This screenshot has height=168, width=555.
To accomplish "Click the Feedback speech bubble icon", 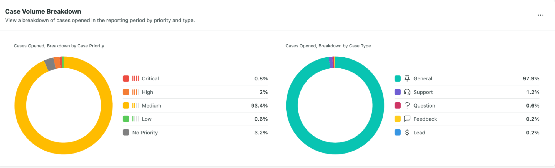I will tap(407, 119).
